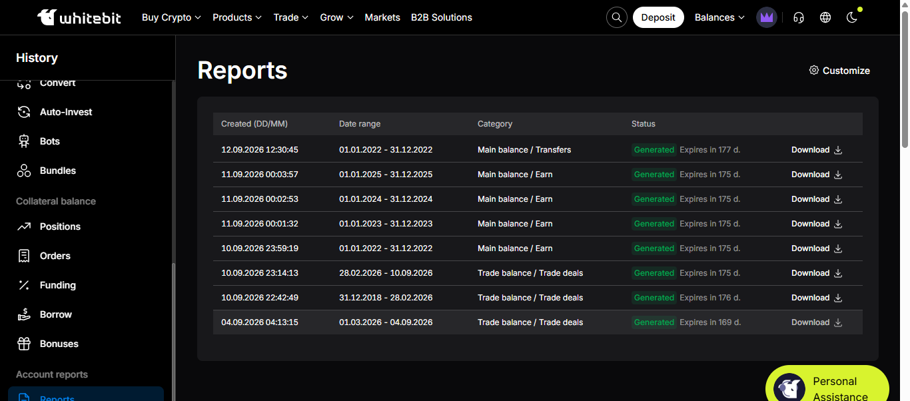Click download icon for 10.09.2026 23:14:13 report
The image size is (910, 401).
[x=838, y=273]
